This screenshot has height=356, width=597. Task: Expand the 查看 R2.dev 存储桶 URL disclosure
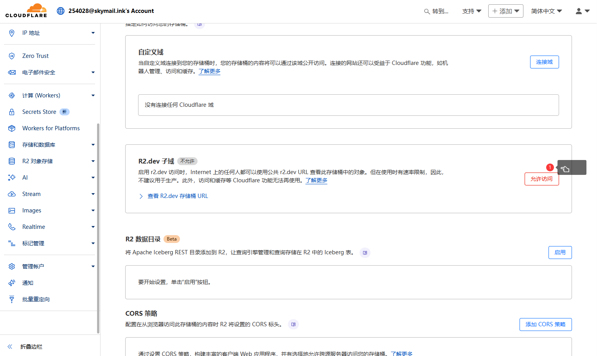pyautogui.click(x=177, y=196)
